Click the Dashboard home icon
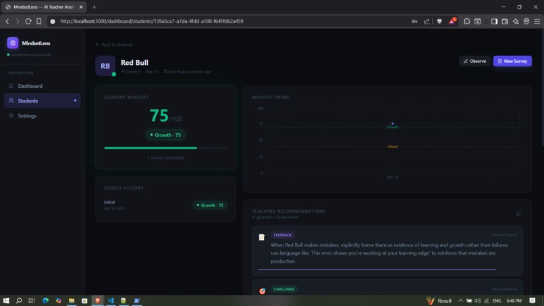This screenshot has width=544, height=306. coord(11,86)
